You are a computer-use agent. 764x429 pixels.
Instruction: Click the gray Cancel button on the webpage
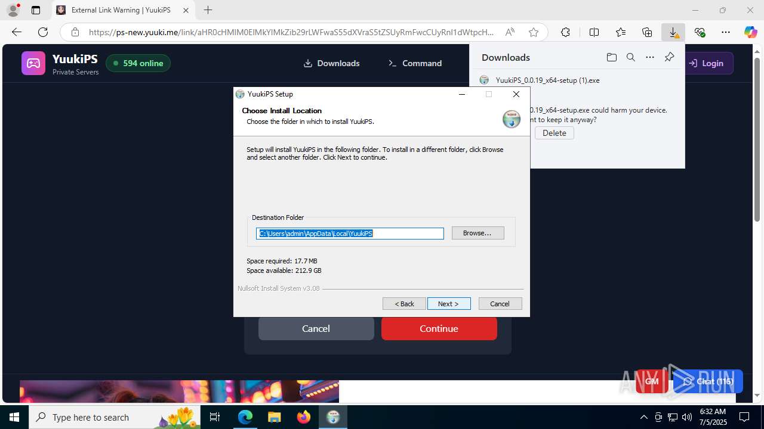316,328
